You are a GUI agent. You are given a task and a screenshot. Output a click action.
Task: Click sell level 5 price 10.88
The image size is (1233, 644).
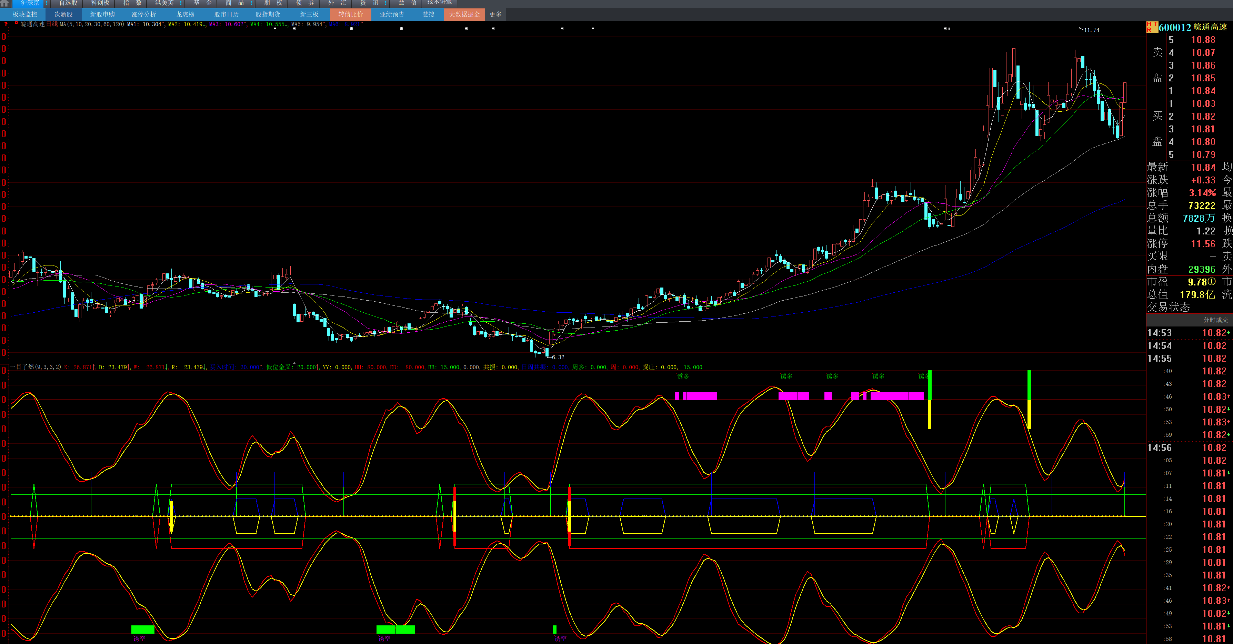(x=1203, y=40)
